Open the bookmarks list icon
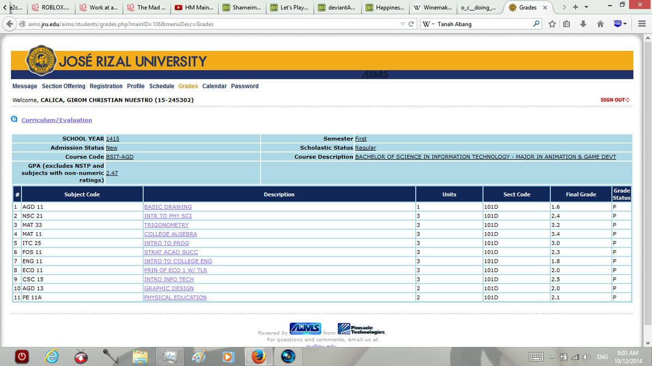 click(x=566, y=24)
